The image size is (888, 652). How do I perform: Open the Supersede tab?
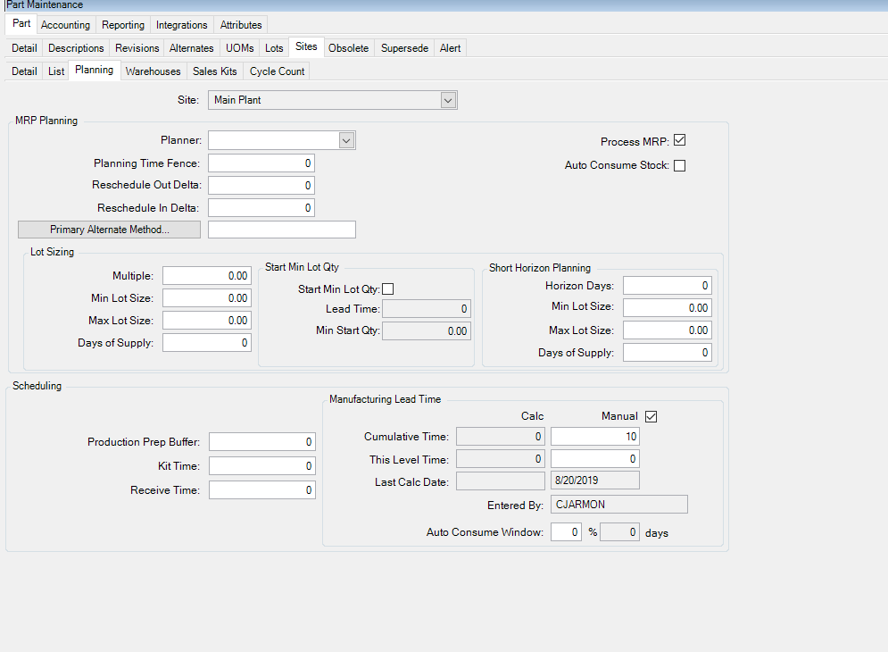[404, 48]
